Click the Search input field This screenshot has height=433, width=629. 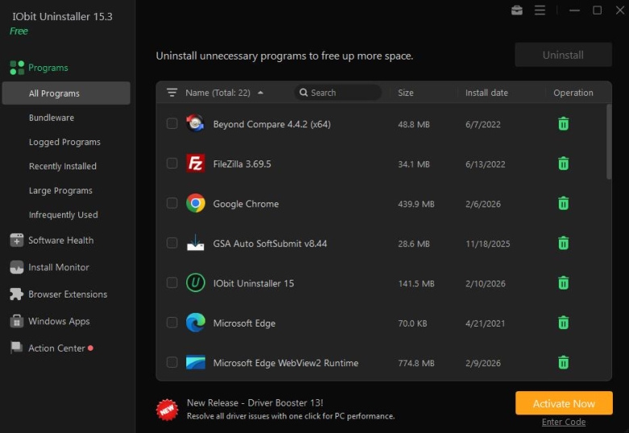click(343, 93)
